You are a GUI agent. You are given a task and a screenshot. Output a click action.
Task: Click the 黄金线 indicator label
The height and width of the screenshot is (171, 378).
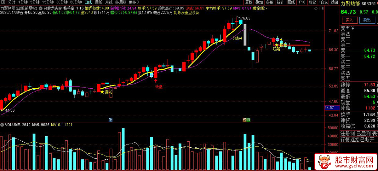coord(260,8)
